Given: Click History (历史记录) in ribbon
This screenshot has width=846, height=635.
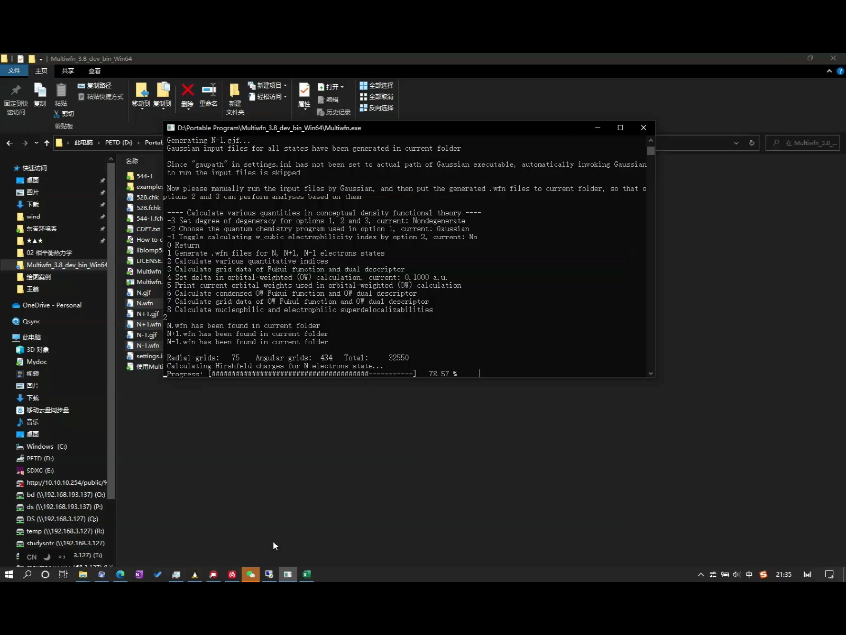Looking at the screenshot, I should point(334,112).
